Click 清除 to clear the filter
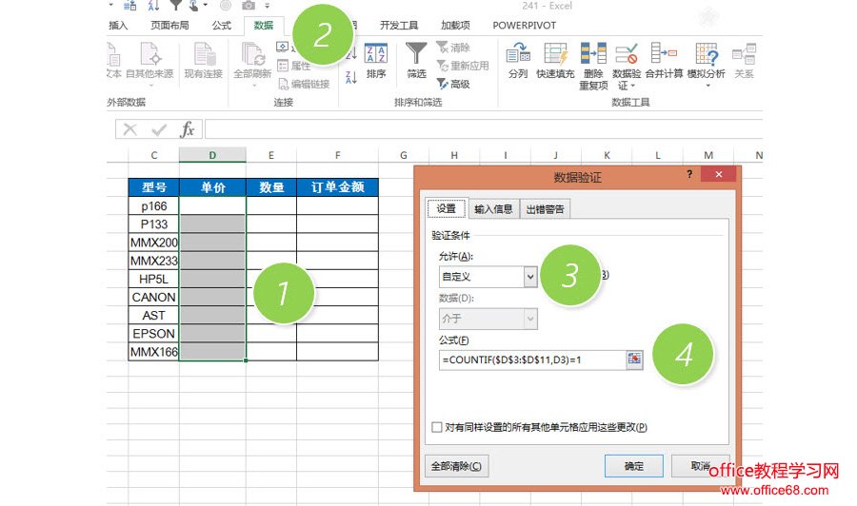Image resolution: width=857 pixels, height=506 pixels. 453,49
